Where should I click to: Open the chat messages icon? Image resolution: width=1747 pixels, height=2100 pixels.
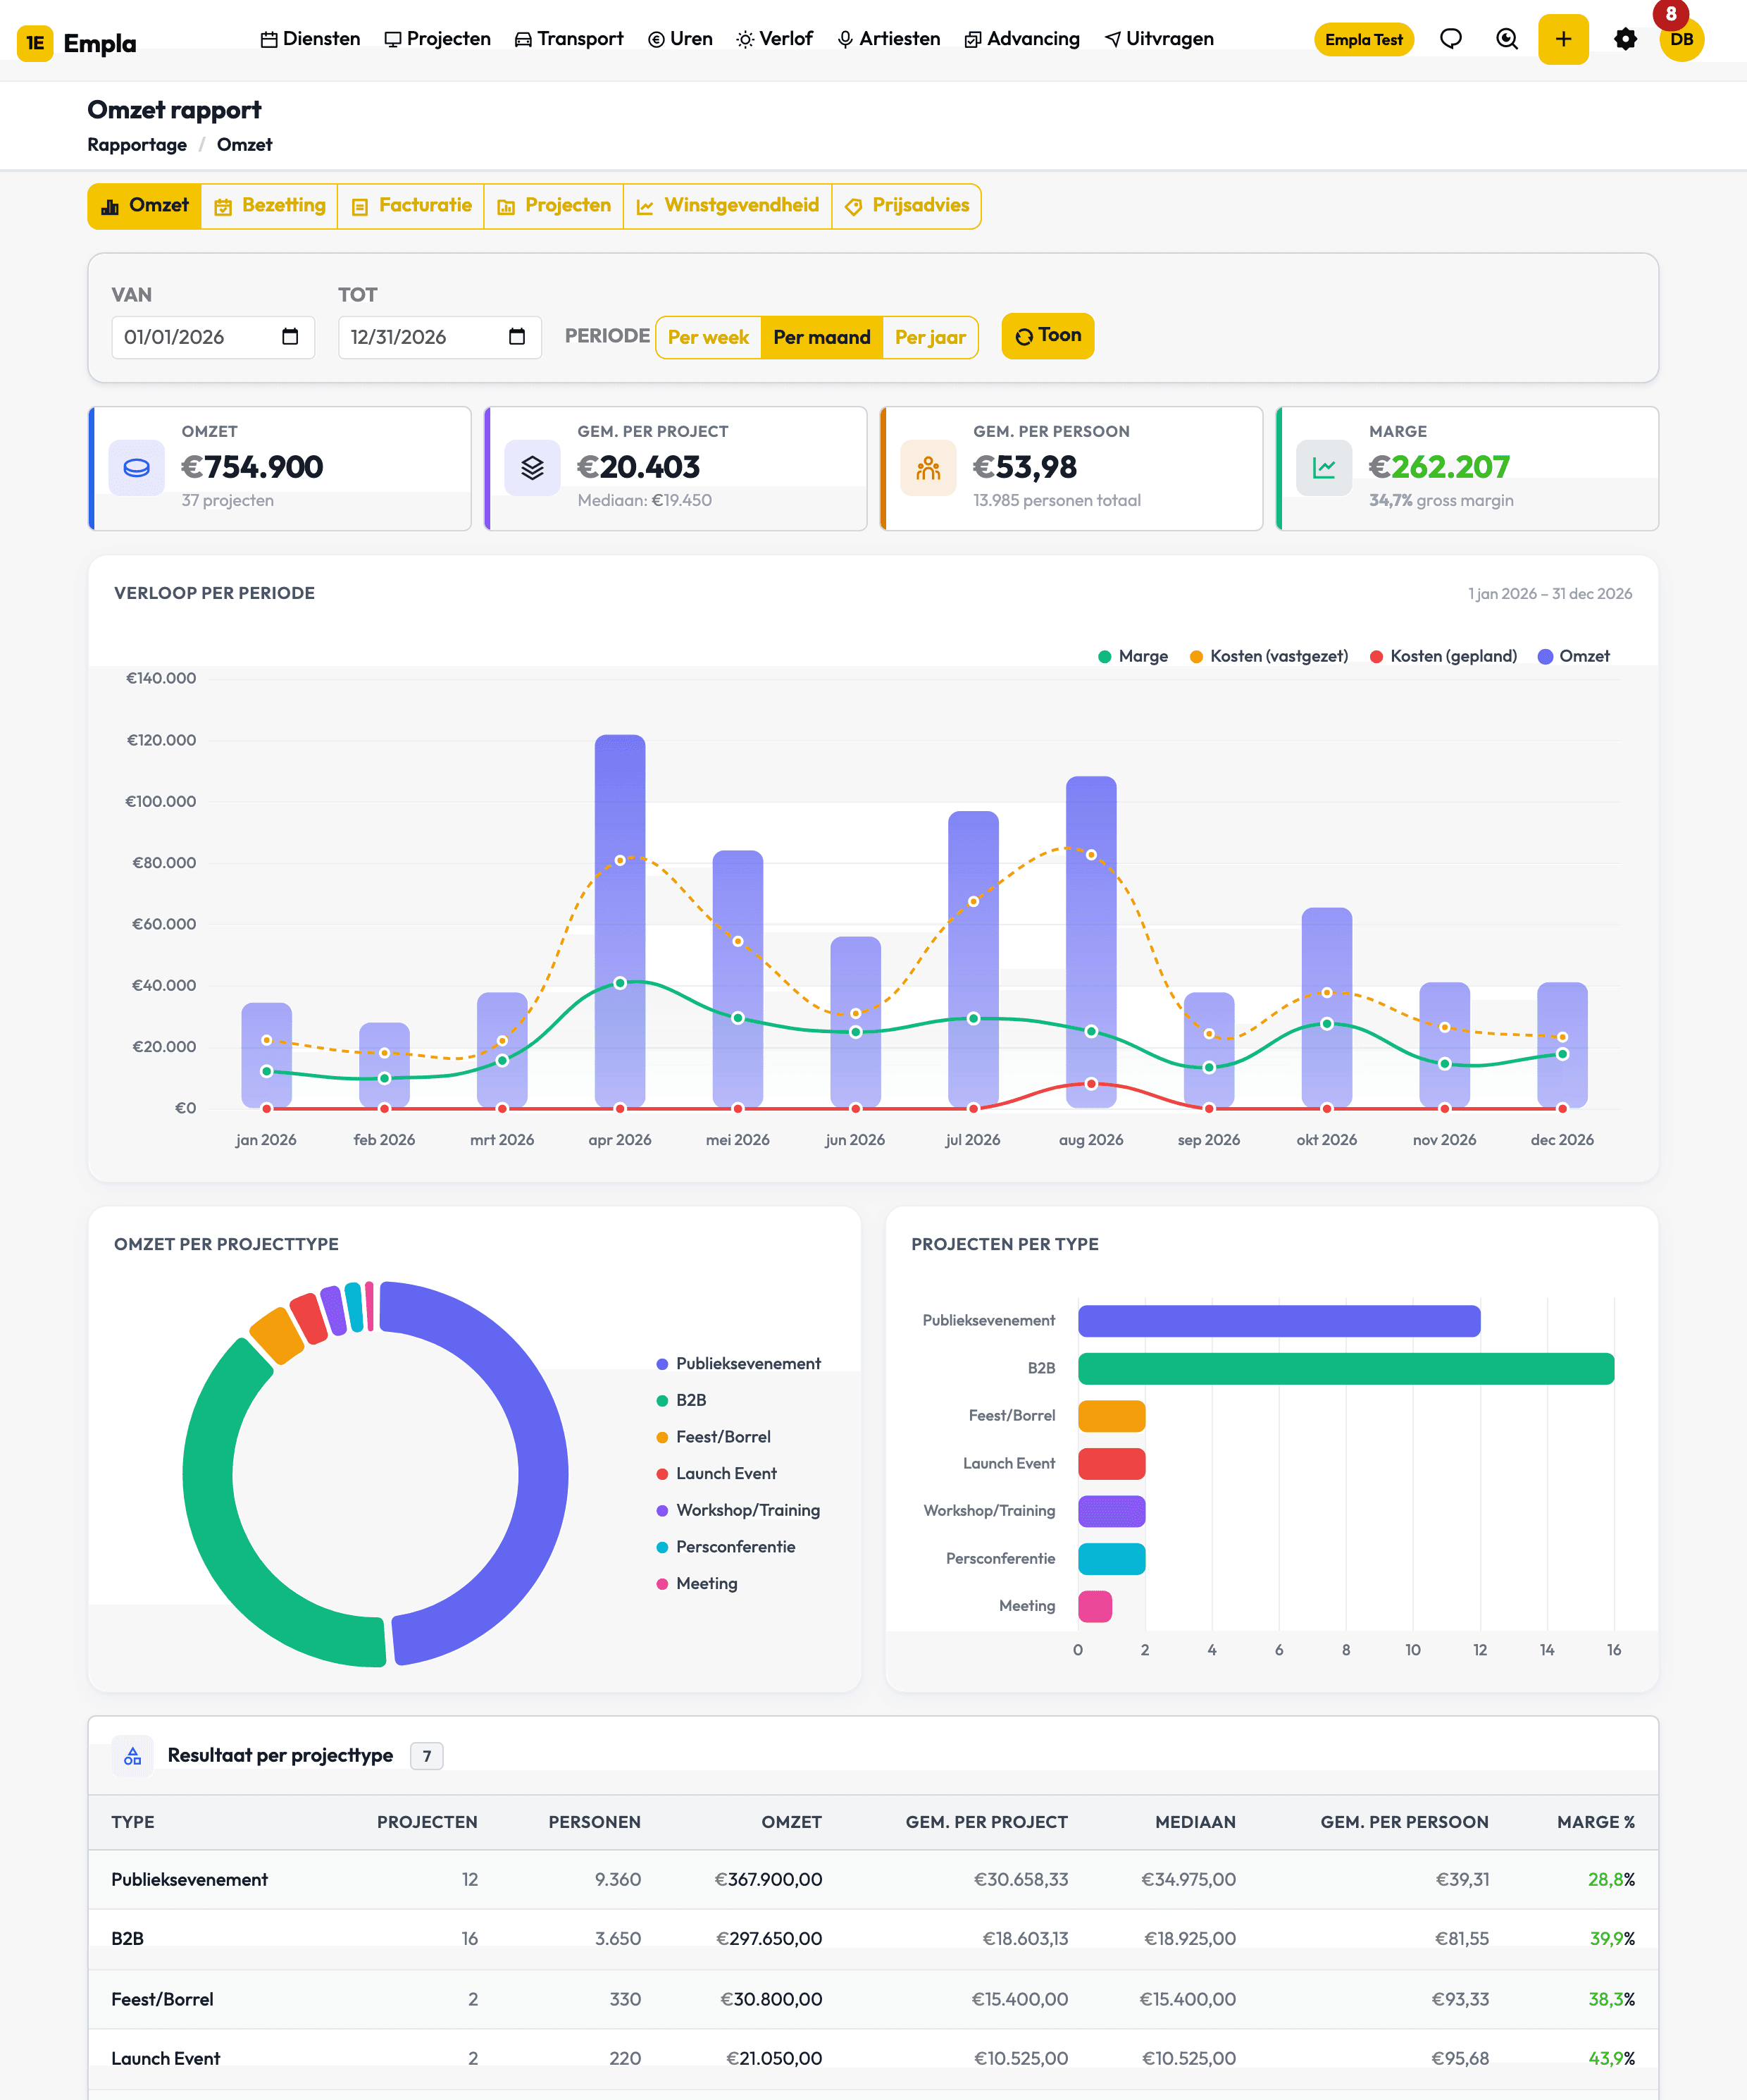pos(1450,39)
